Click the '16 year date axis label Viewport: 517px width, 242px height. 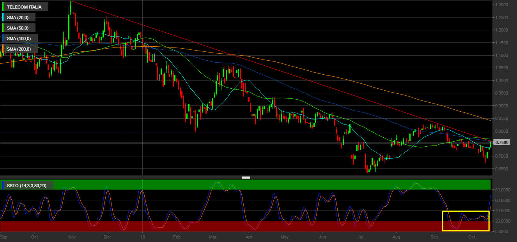coord(142,237)
